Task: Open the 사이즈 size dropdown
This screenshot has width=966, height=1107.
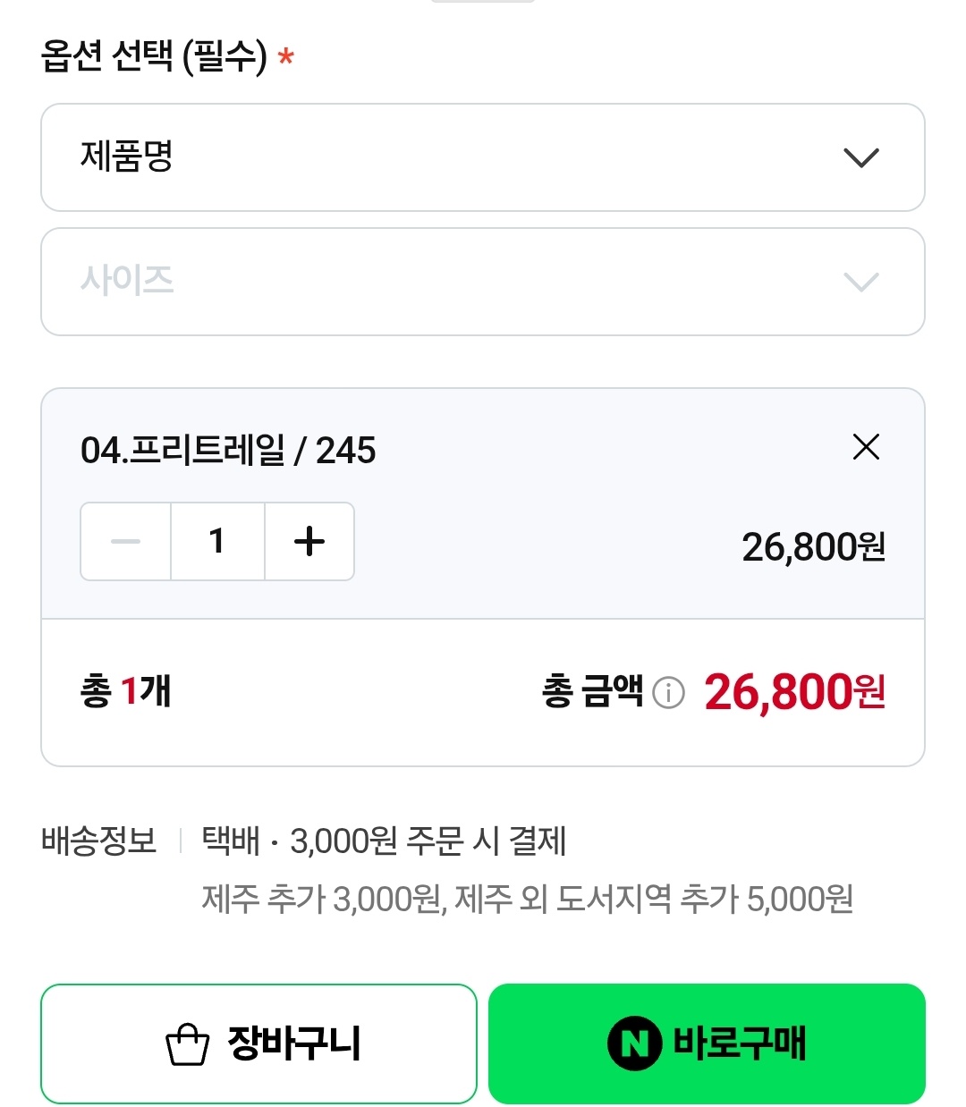Action: point(483,282)
